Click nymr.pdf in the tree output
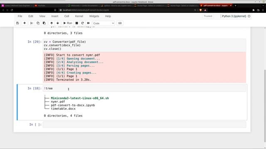This screenshot has height=149, width=266. pos(58,102)
